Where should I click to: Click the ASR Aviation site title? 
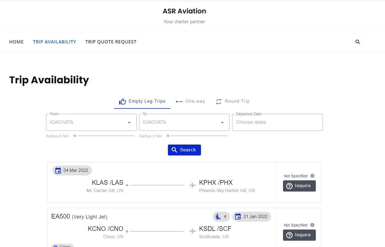pyautogui.click(x=185, y=11)
